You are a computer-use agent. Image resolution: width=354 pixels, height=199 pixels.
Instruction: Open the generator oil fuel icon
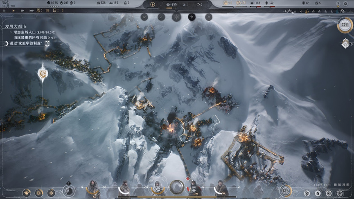coord(153,4)
